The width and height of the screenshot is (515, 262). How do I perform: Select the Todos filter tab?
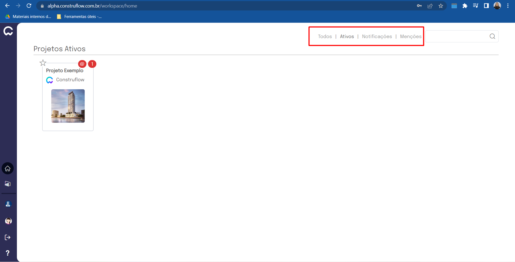[325, 36]
